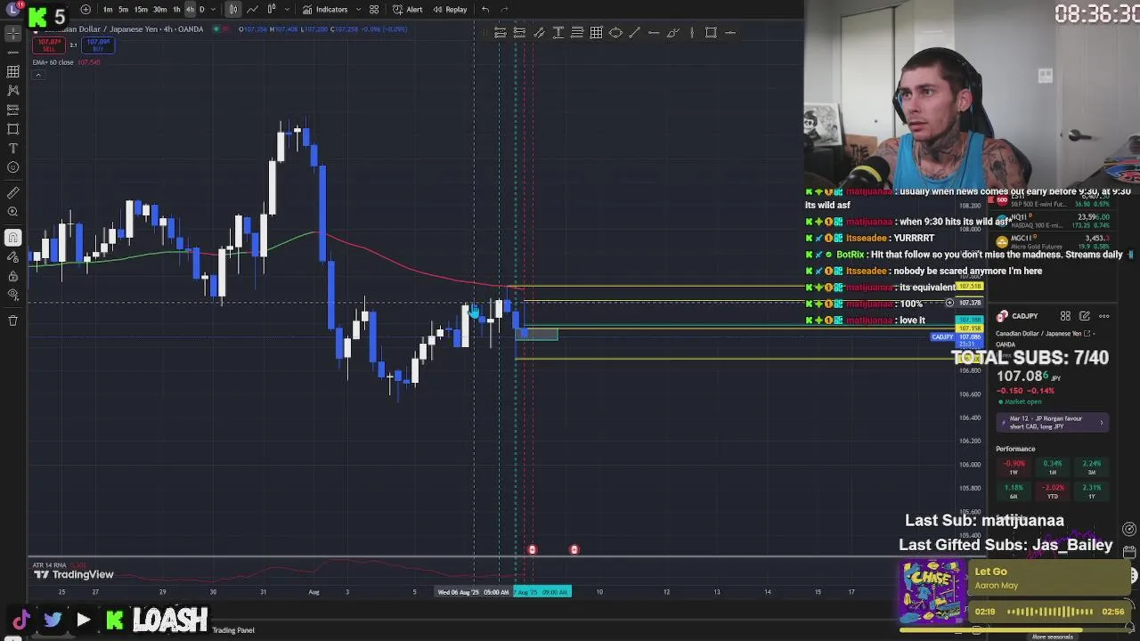Switch to 1m timeframe
This screenshot has width=1140, height=641.
pyautogui.click(x=108, y=9)
